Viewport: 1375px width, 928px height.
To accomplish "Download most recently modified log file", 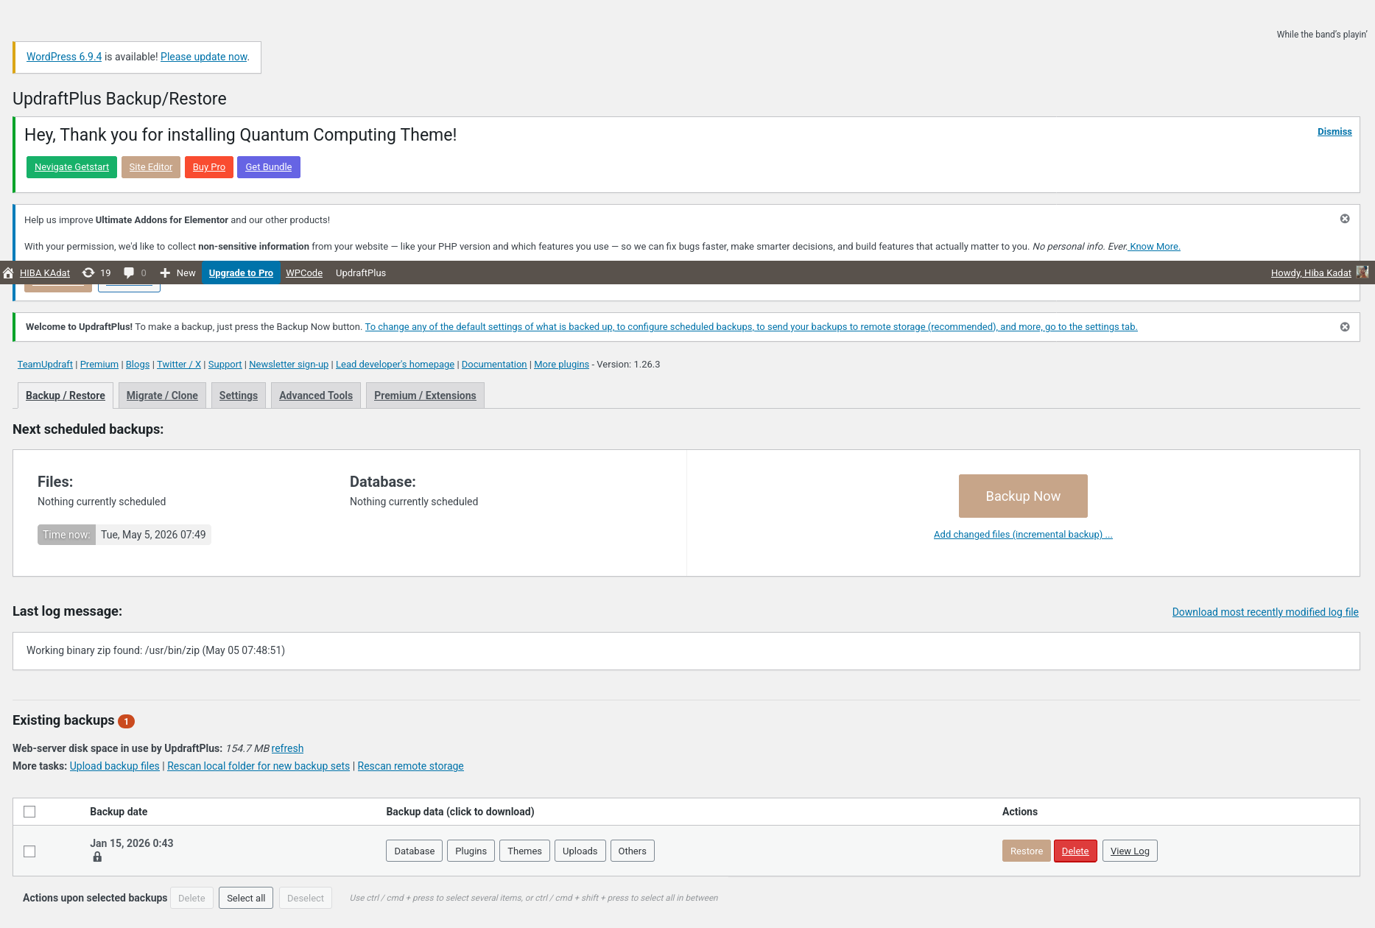I will pos(1265,612).
